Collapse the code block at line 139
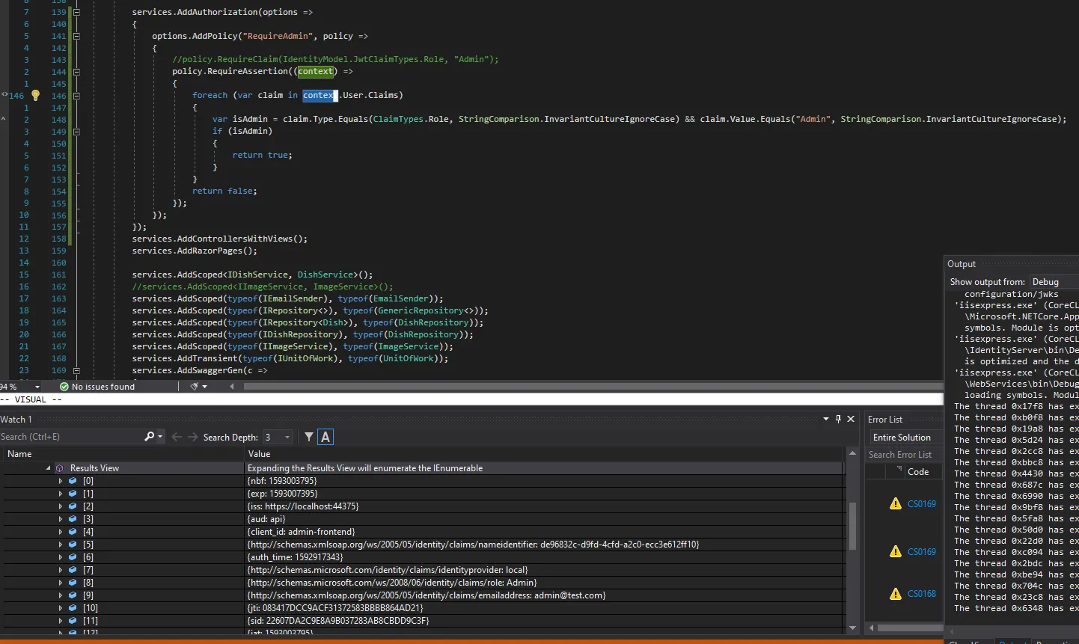The image size is (1079, 644). (x=76, y=12)
